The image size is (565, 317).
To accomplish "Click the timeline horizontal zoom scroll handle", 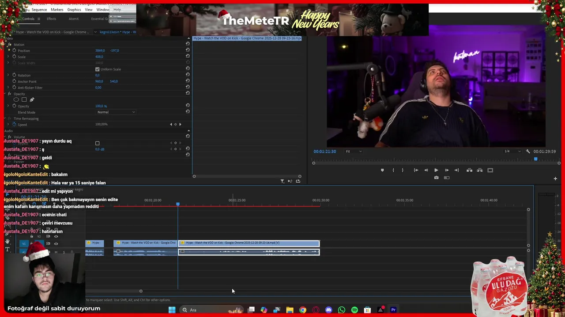I will click(x=141, y=291).
